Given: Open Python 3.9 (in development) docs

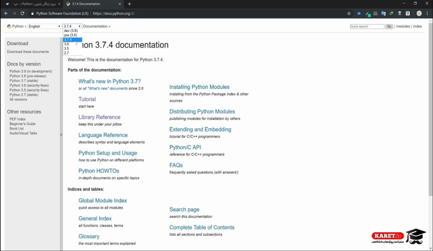Looking at the screenshot, I should (31, 71).
